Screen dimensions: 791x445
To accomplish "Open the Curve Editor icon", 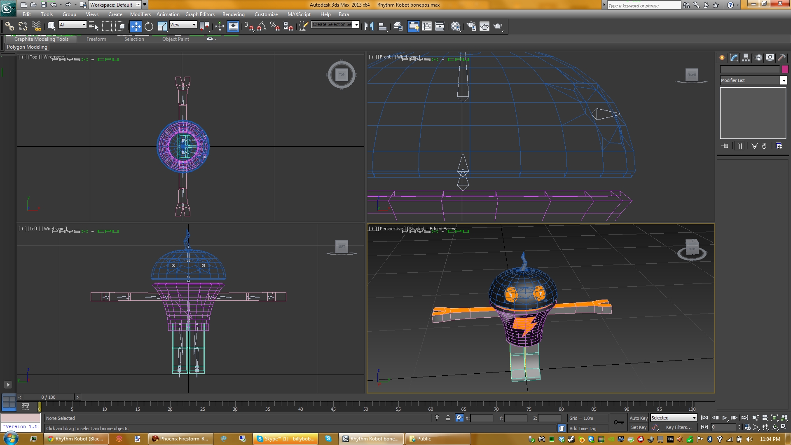I will [x=427, y=26].
